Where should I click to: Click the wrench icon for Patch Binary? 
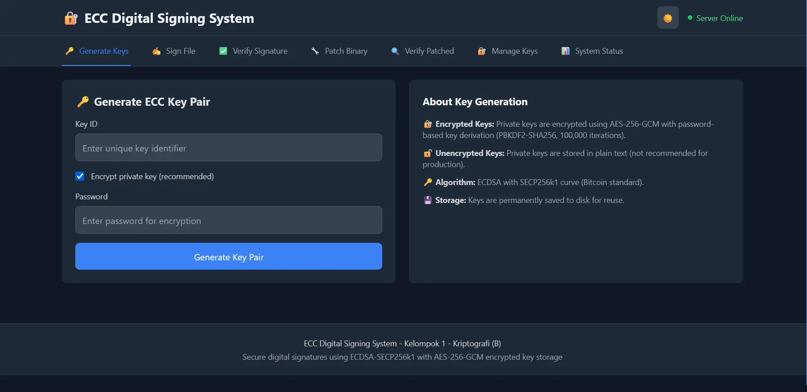pyautogui.click(x=315, y=51)
